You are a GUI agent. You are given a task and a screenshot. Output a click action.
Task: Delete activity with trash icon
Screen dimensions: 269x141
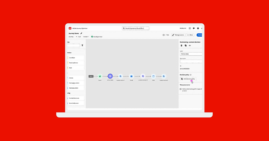(x=181, y=46)
